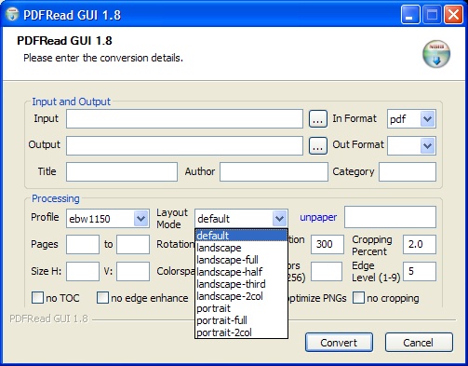Choose 'landscape-half' layout mode
Image resolution: width=468 pixels, height=366 pixels.
(x=241, y=272)
